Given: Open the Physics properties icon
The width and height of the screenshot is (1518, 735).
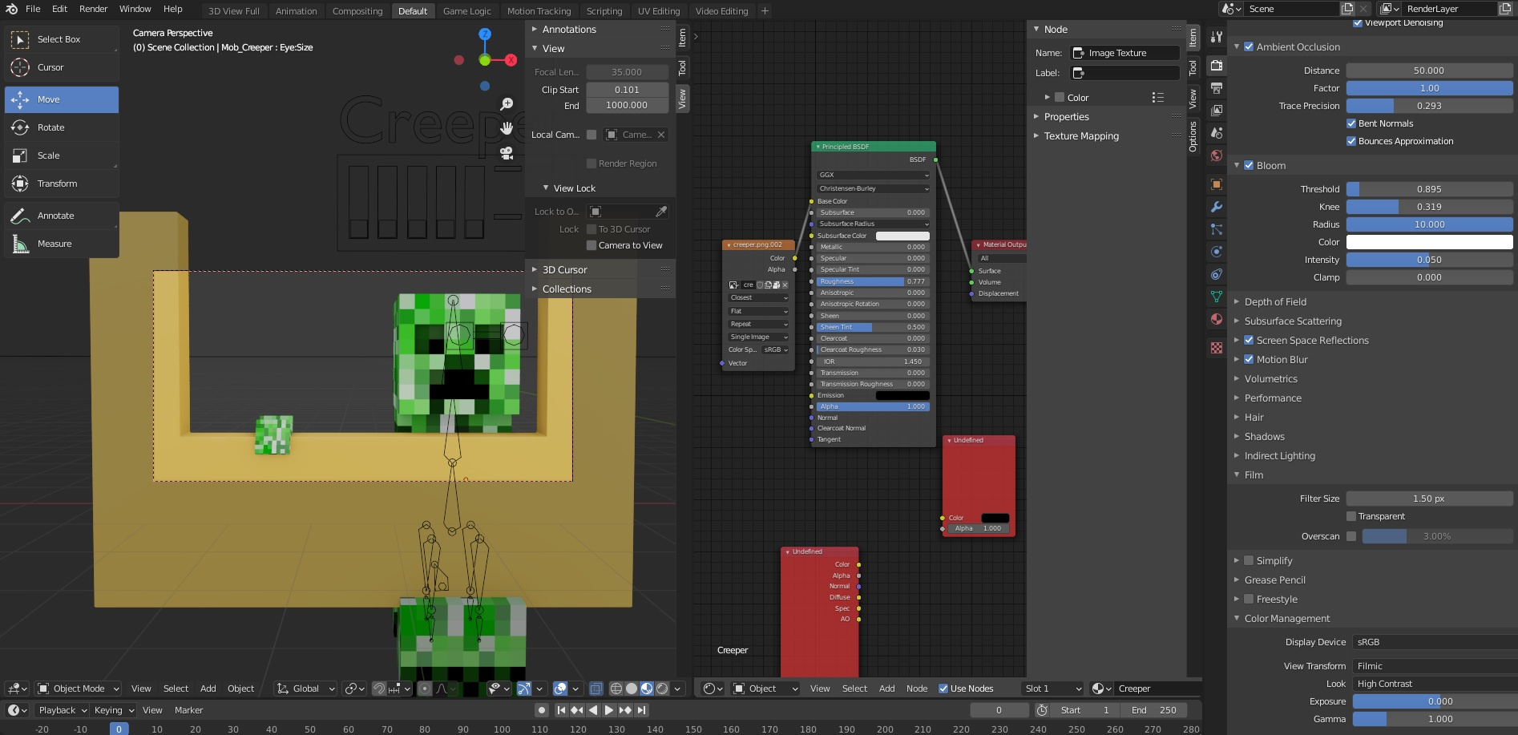Looking at the screenshot, I should tap(1217, 252).
